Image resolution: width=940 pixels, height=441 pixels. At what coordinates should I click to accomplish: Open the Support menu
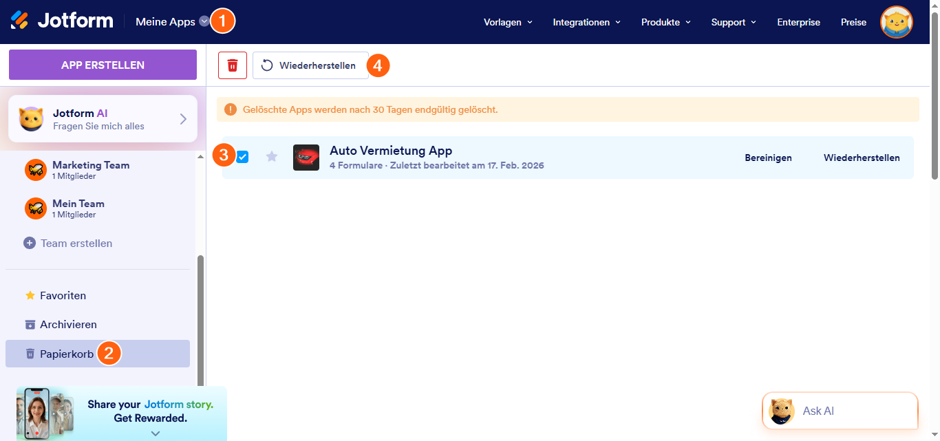pyautogui.click(x=734, y=22)
